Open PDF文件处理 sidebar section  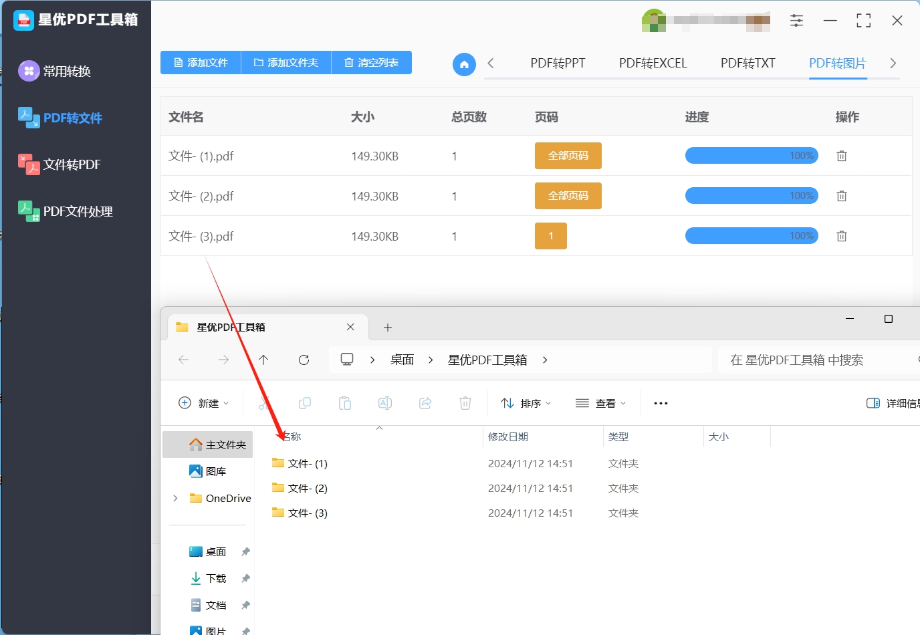[66, 211]
